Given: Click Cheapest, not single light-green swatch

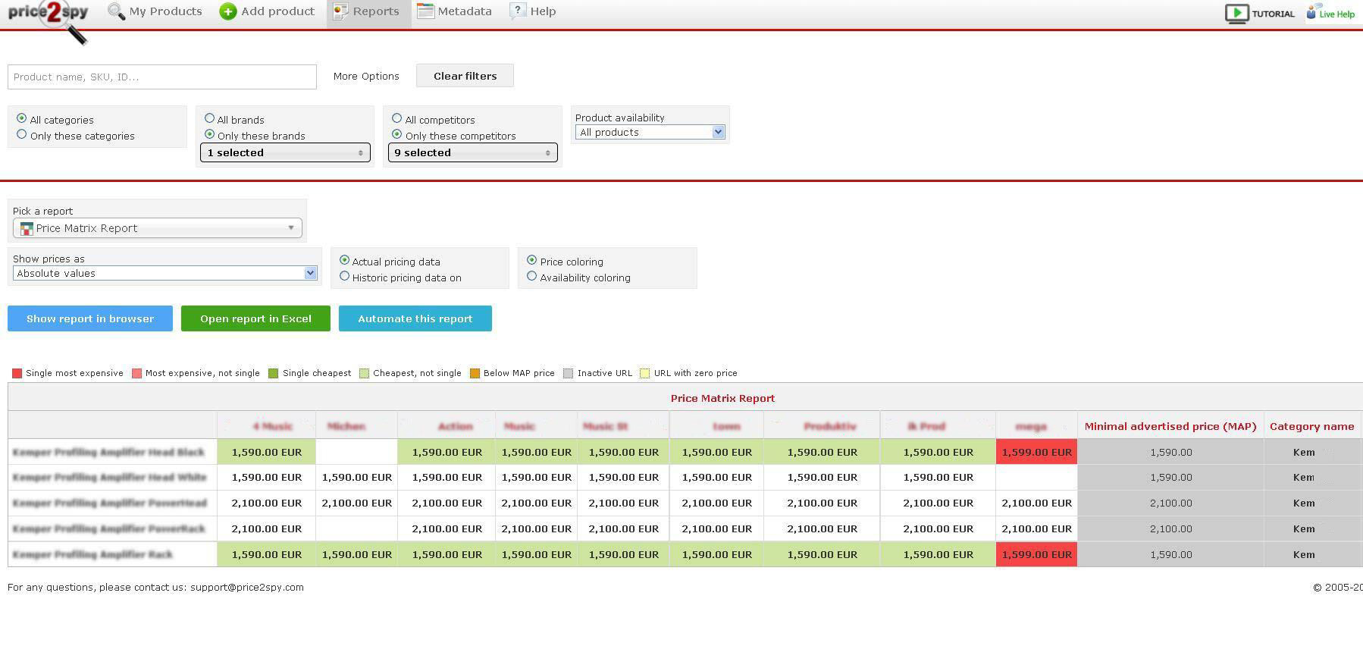Looking at the screenshot, I should 365,373.
